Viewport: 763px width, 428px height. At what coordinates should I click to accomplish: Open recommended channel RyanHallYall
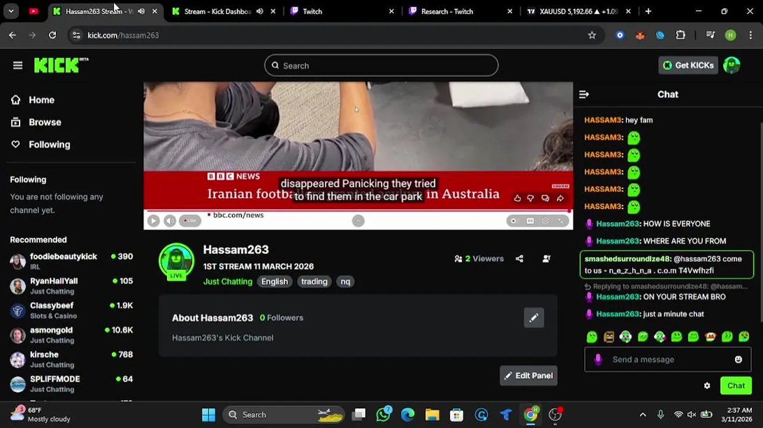[x=71, y=286]
